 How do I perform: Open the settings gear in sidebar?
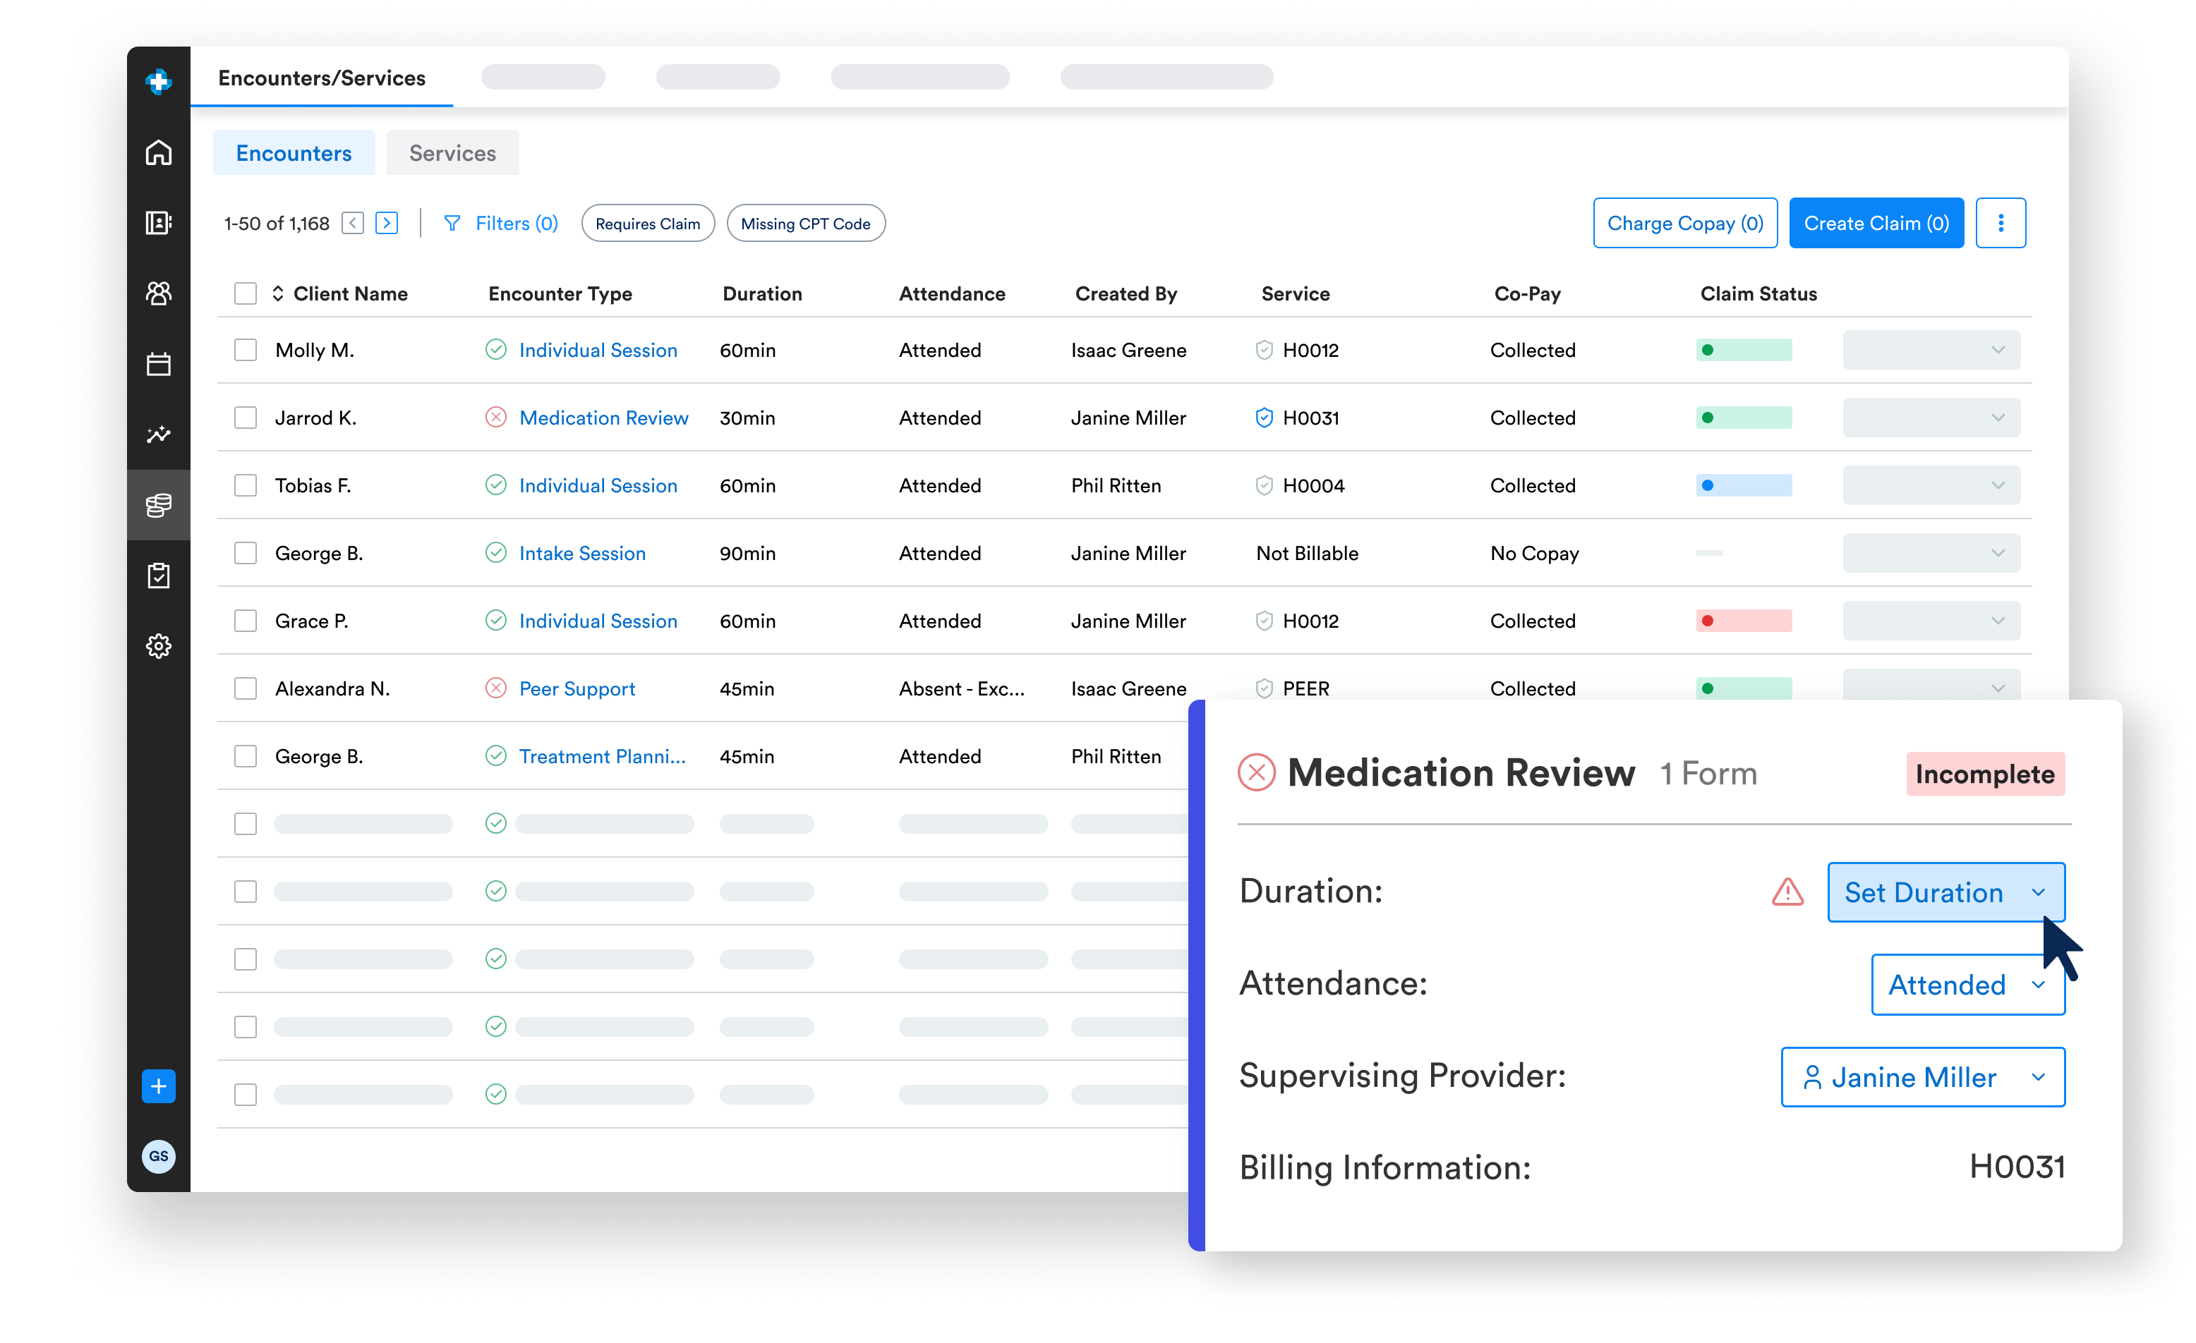(x=159, y=645)
